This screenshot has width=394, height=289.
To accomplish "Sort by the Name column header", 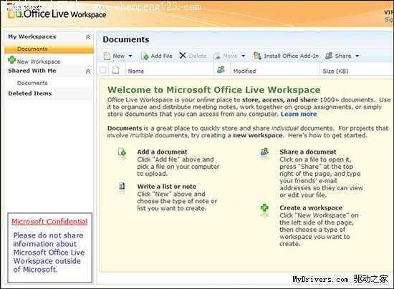I will click(136, 72).
